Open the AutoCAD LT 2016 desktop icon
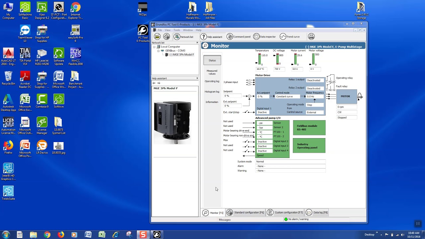The width and height of the screenshot is (425, 239). coord(8,57)
